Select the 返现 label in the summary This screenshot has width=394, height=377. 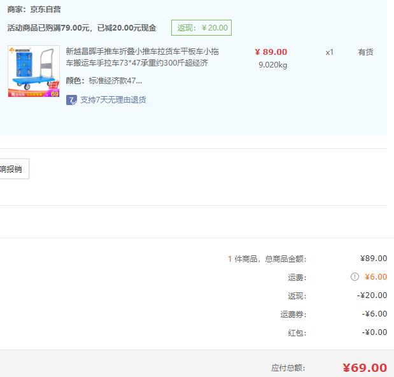click(297, 296)
